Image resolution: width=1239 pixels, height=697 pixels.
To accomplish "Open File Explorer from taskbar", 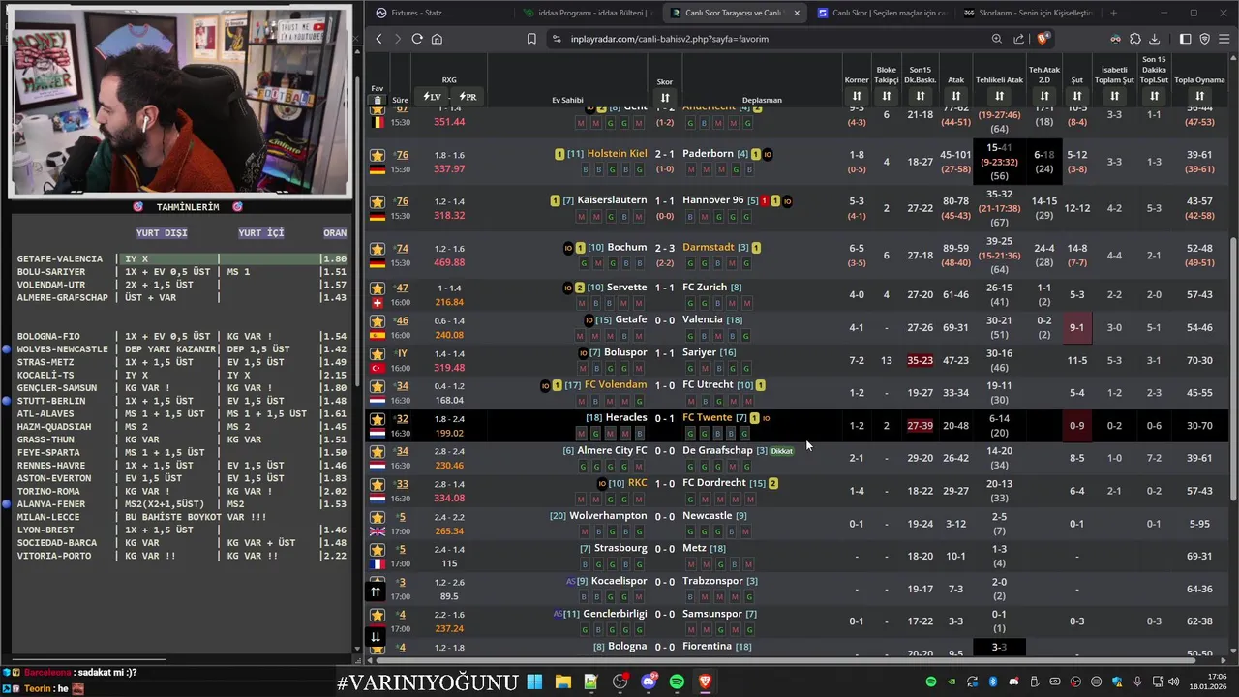I will pos(562,682).
